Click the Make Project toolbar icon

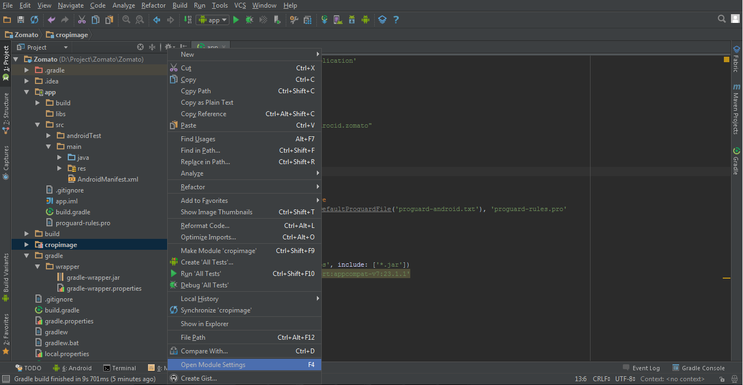point(187,20)
